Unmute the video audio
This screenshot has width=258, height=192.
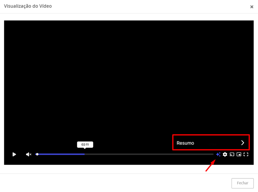click(29, 154)
